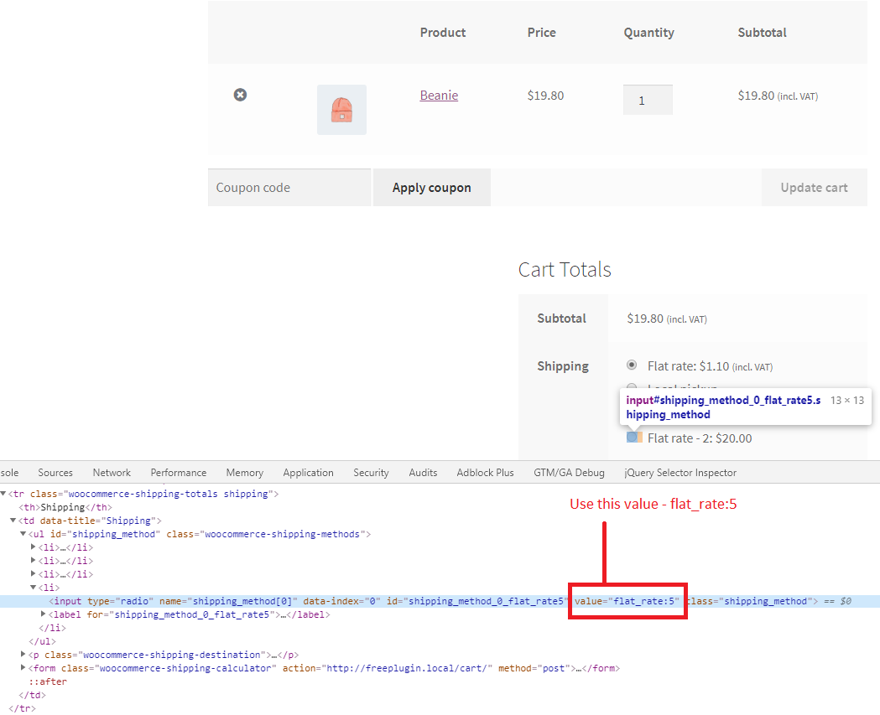Click the Beanie product thumbnail image
The image size is (880, 715).
(341, 109)
